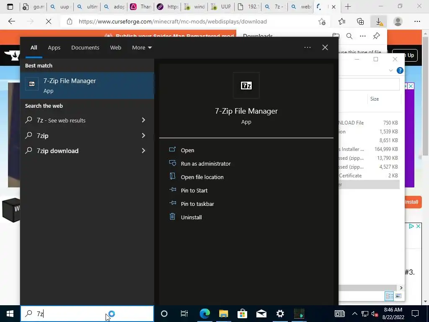Show hidden system tray icons

click(354, 314)
